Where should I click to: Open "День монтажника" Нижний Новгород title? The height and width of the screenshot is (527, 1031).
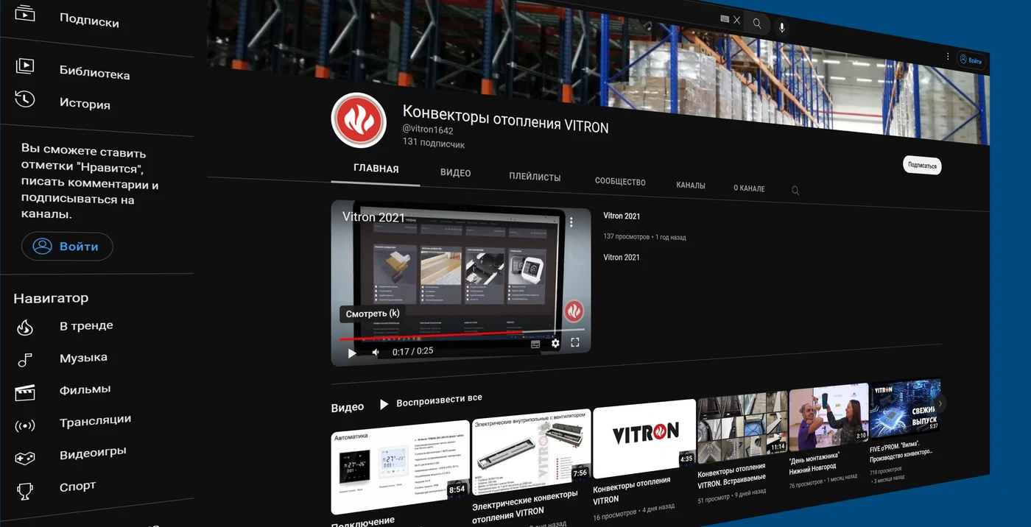coord(814,462)
